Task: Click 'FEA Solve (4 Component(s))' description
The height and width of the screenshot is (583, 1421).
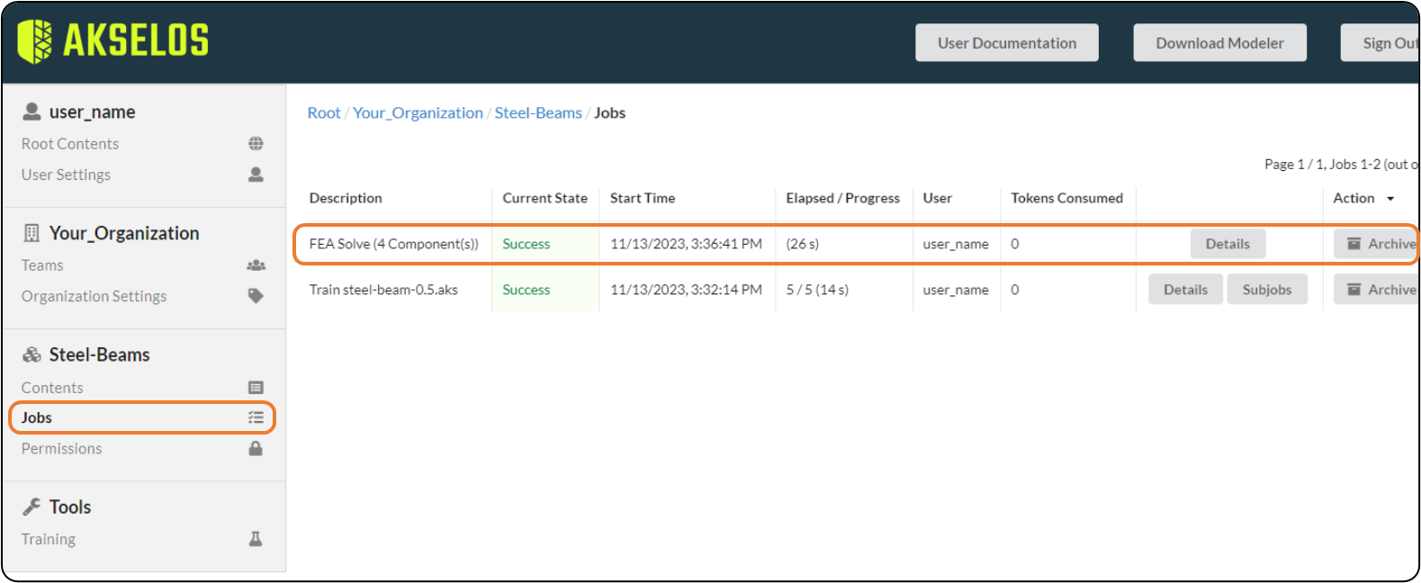Action: pos(394,244)
